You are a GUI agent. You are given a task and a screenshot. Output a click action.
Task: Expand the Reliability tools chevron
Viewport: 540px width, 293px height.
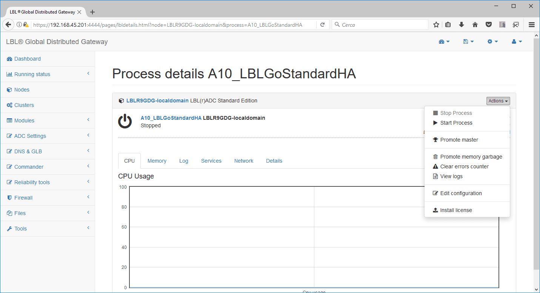(88, 182)
